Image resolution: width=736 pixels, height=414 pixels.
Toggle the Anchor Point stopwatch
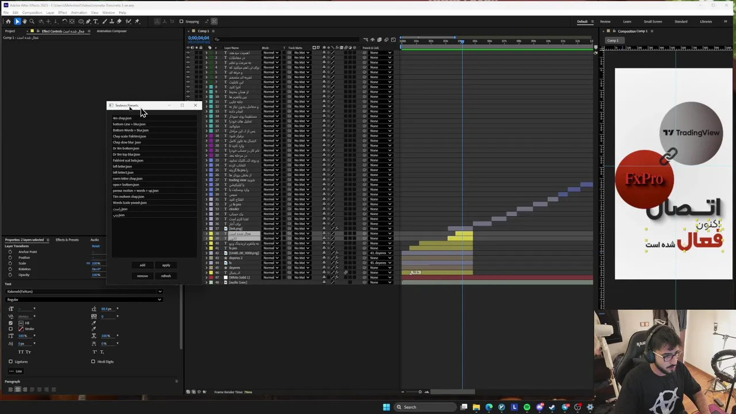[x=10, y=252]
